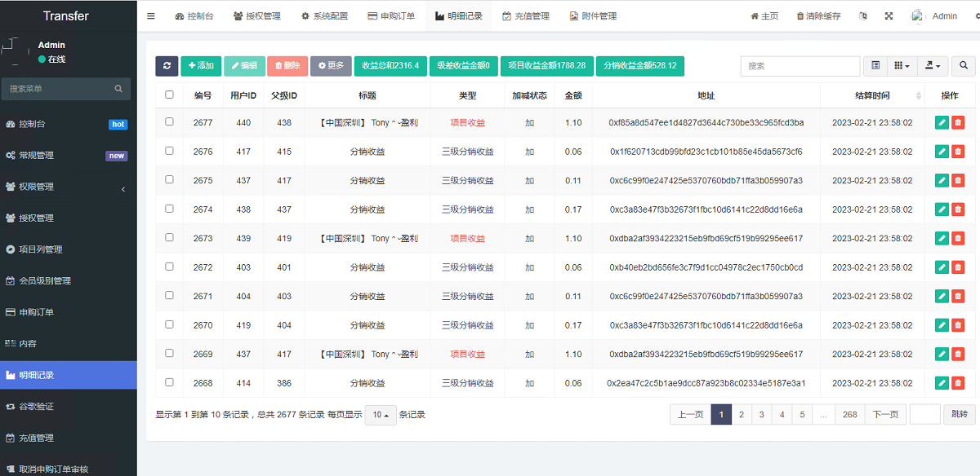Image resolution: width=980 pixels, height=476 pixels.
Task: Open 主页 home link in header
Action: pyautogui.click(x=764, y=16)
